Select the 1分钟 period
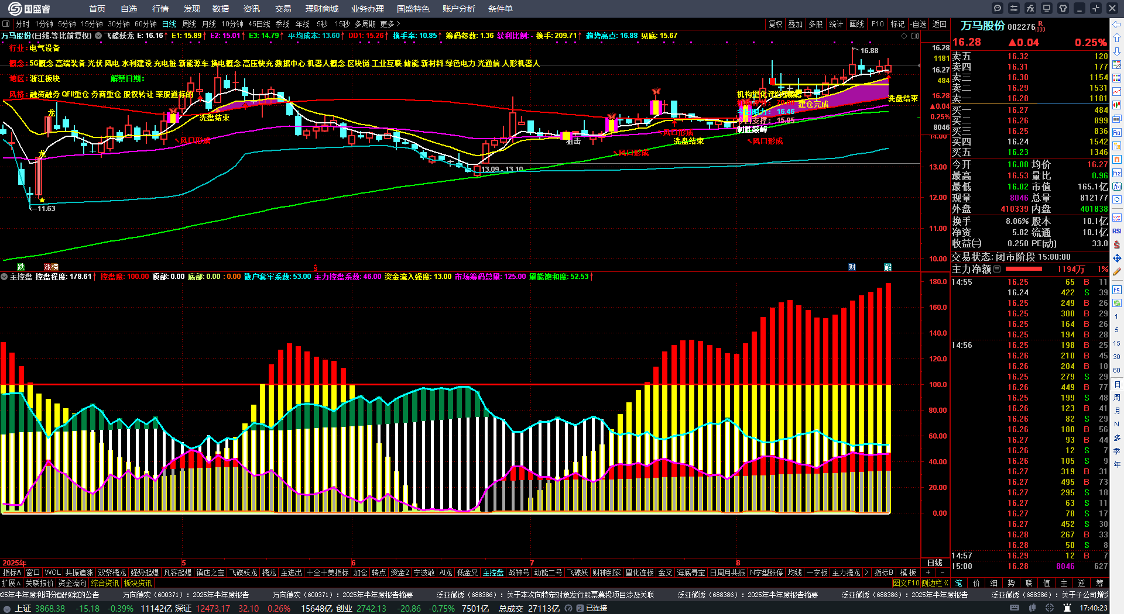Viewport: 1124px width, 614px height. (44, 24)
